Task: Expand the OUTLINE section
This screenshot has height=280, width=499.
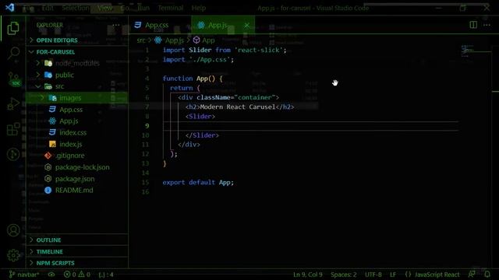Action: 48,240
